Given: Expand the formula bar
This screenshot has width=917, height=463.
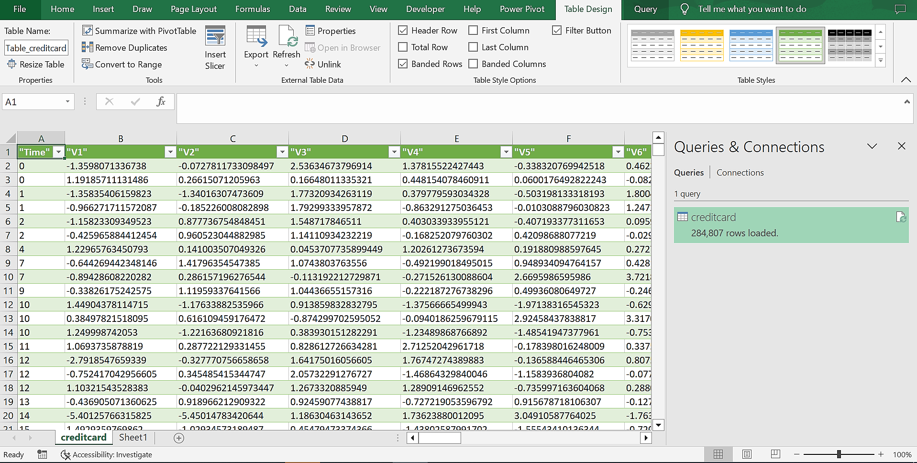Looking at the screenshot, I should [906, 101].
